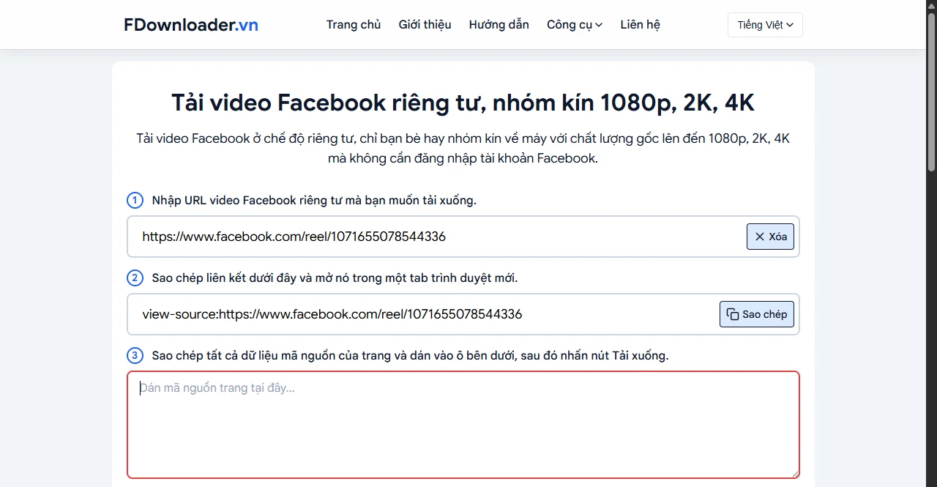Click step 1 text 'Nhập URL video Facebook riêng tư'
The width and height of the screenshot is (937, 487).
coord(314,200)
